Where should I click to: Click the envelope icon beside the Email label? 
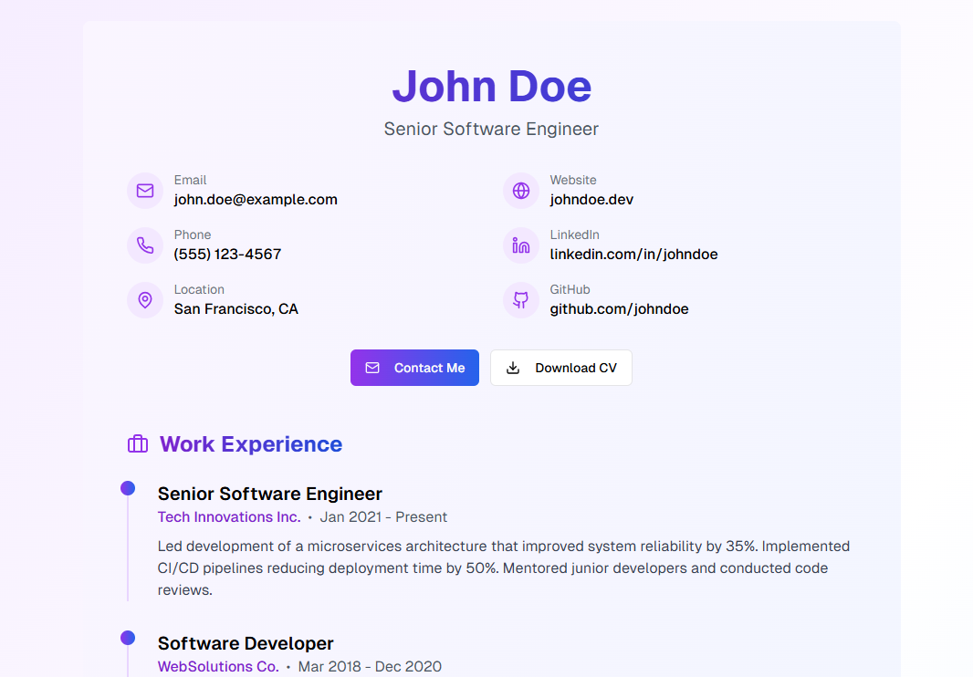(145, 191)
